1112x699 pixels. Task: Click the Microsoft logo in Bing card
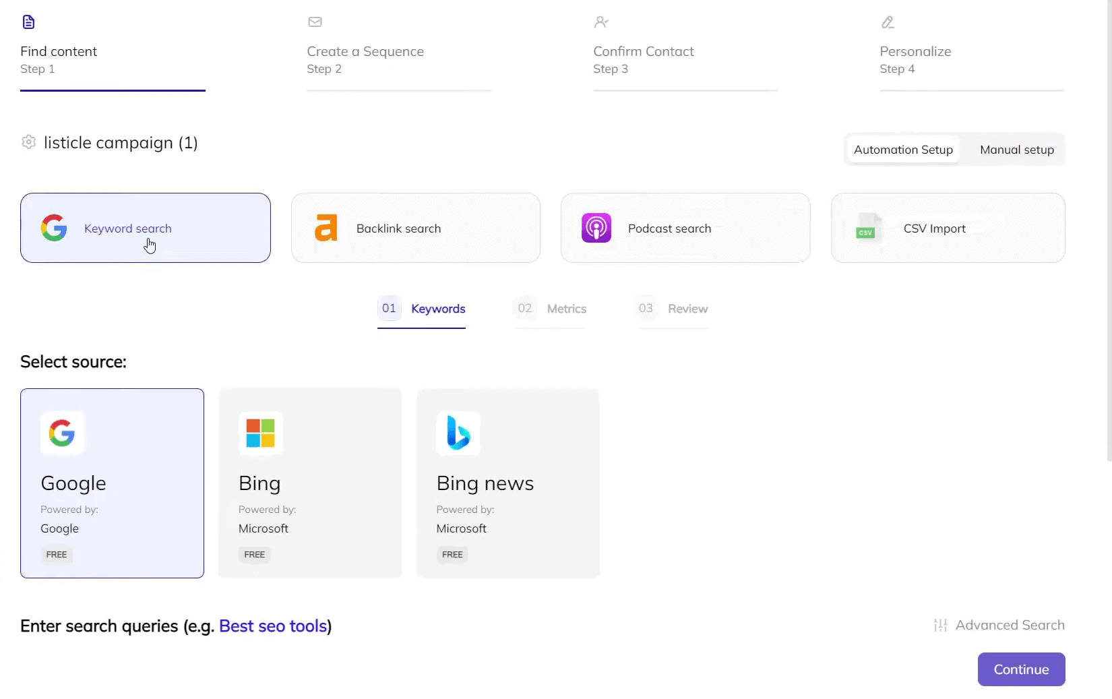260,433
